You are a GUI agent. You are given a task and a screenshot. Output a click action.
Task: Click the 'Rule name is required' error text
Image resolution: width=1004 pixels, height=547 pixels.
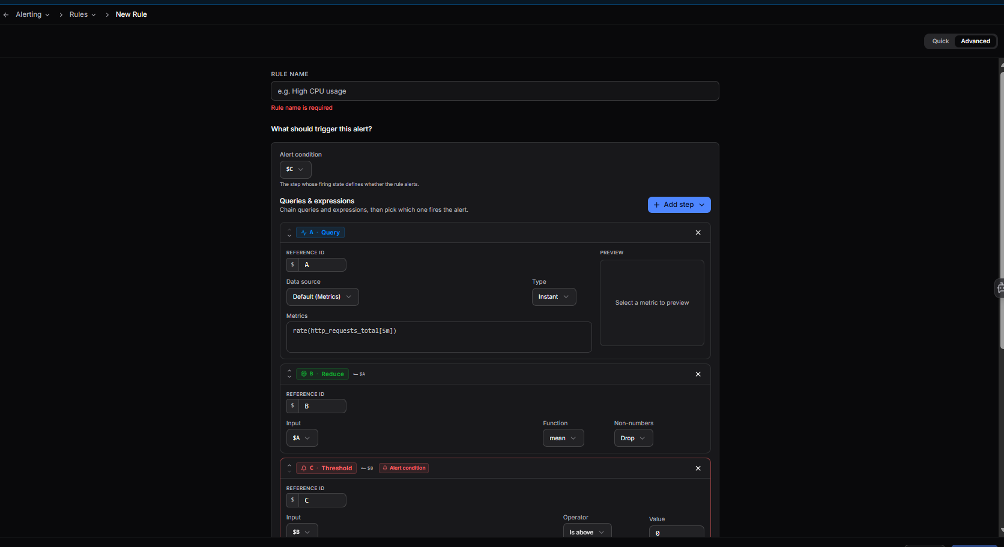301,108
